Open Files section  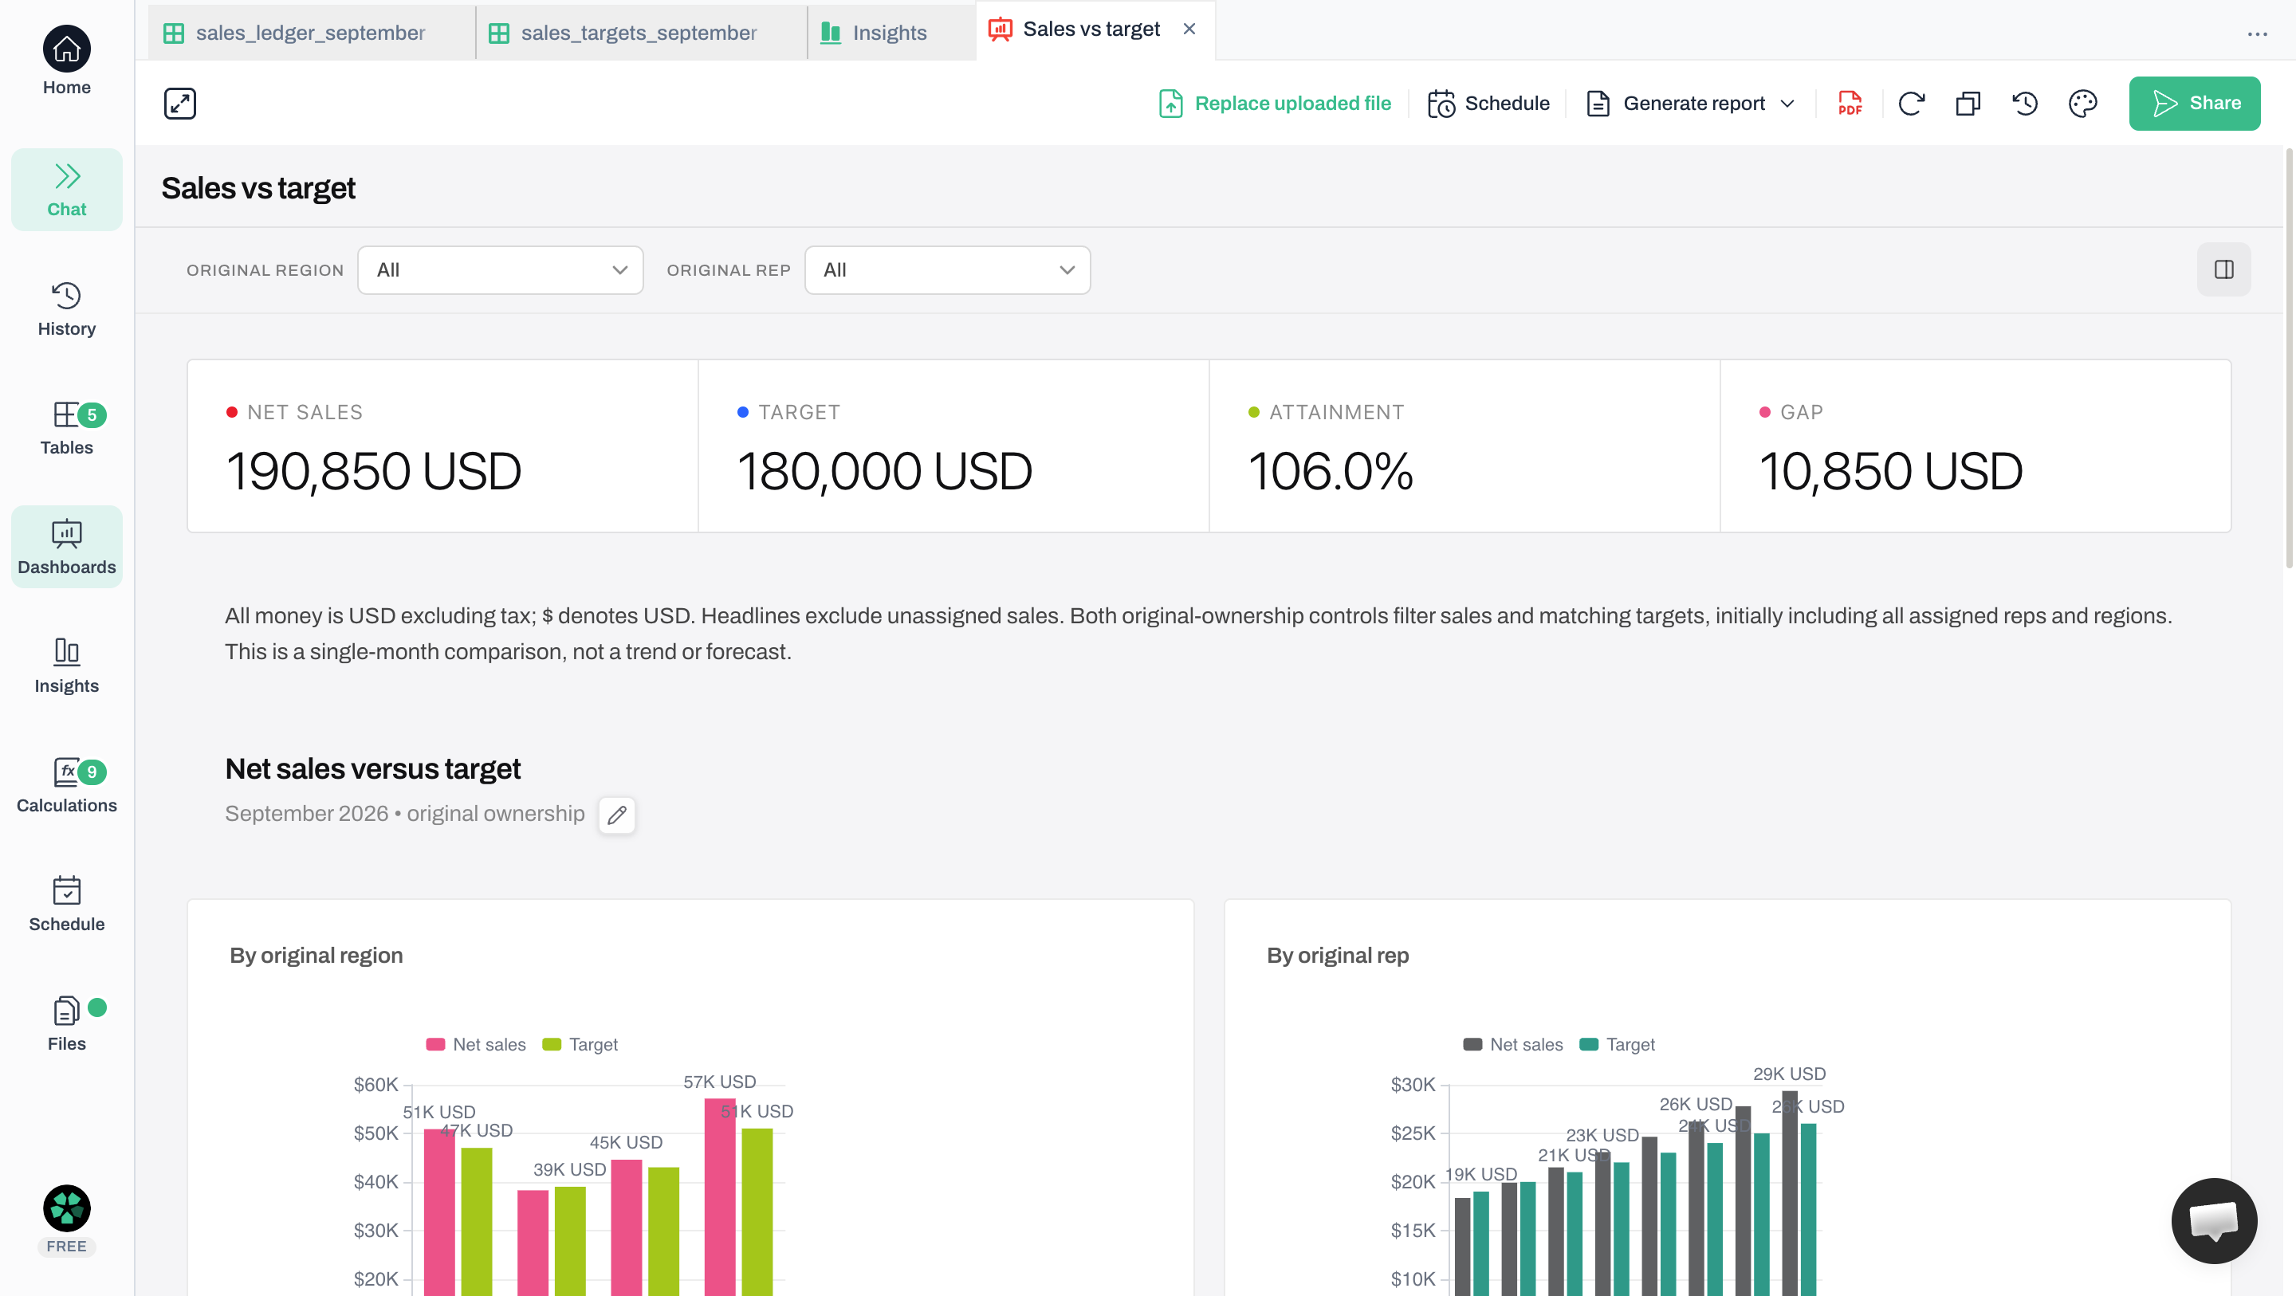[67, 1023]
